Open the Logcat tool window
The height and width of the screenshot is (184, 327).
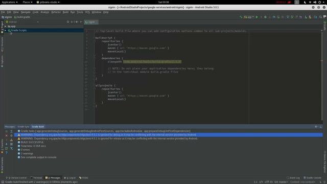(70, 178)
